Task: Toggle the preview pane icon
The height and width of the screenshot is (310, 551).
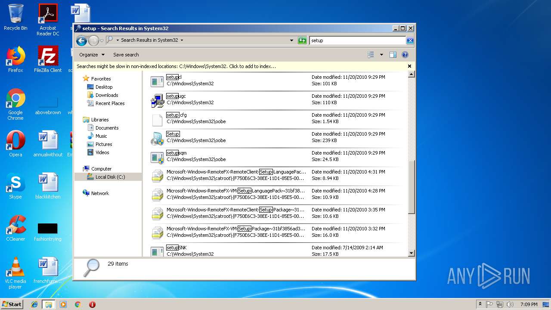Action: [393, 55]
